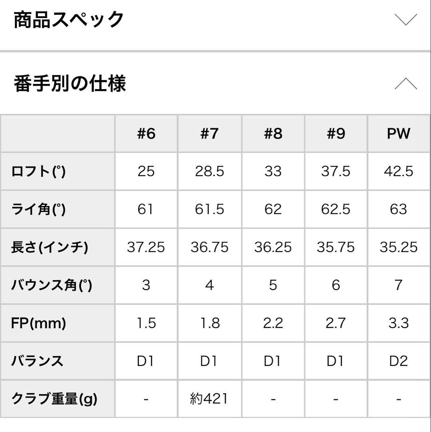Select the #6 column header
431x432 pixels.
pyautogui.click(x=146, y=134)
